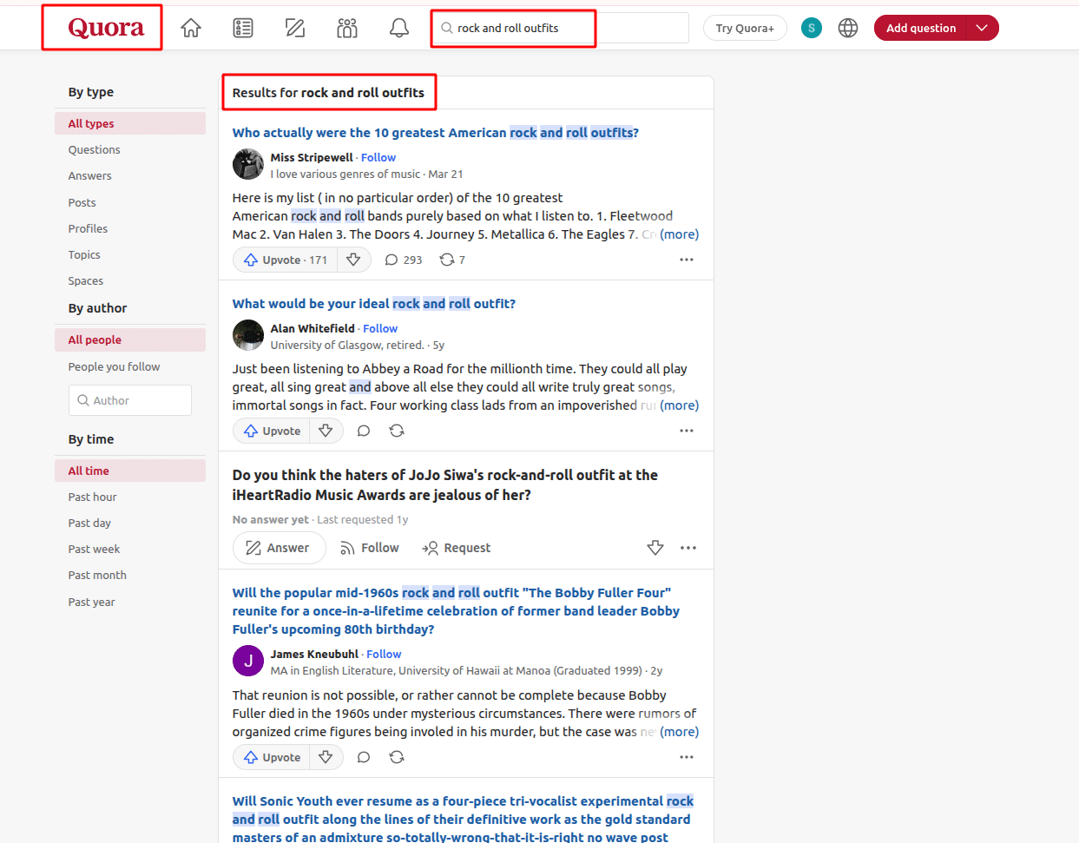The width and height of the screenshot is (1079, 843).
Task: Open more options on JoJo Siwa question
Action: [x=688, y=548]
